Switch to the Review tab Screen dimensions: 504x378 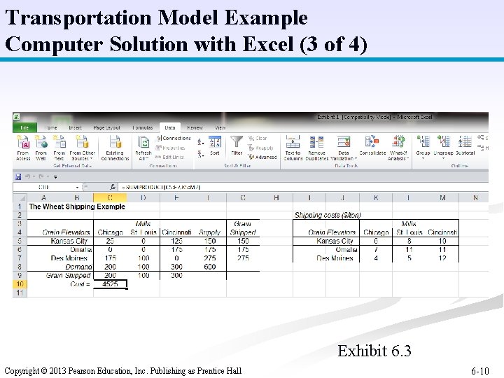pos(195,127)
